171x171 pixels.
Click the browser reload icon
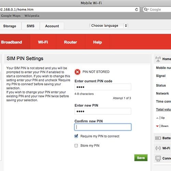[136, 10]
